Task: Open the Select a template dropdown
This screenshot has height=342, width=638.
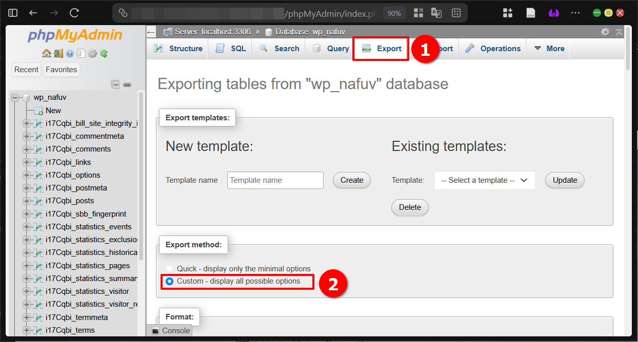Action: pyautogui.click(x=484, y=180)
